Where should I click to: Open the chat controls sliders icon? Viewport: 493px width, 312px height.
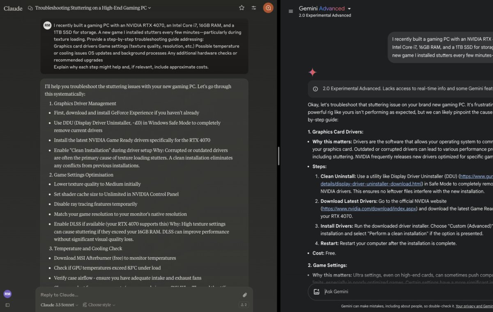(254, 8)
